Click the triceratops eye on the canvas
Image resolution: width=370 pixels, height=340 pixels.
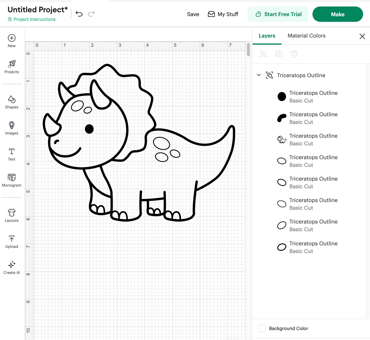(x=89, y=129)
